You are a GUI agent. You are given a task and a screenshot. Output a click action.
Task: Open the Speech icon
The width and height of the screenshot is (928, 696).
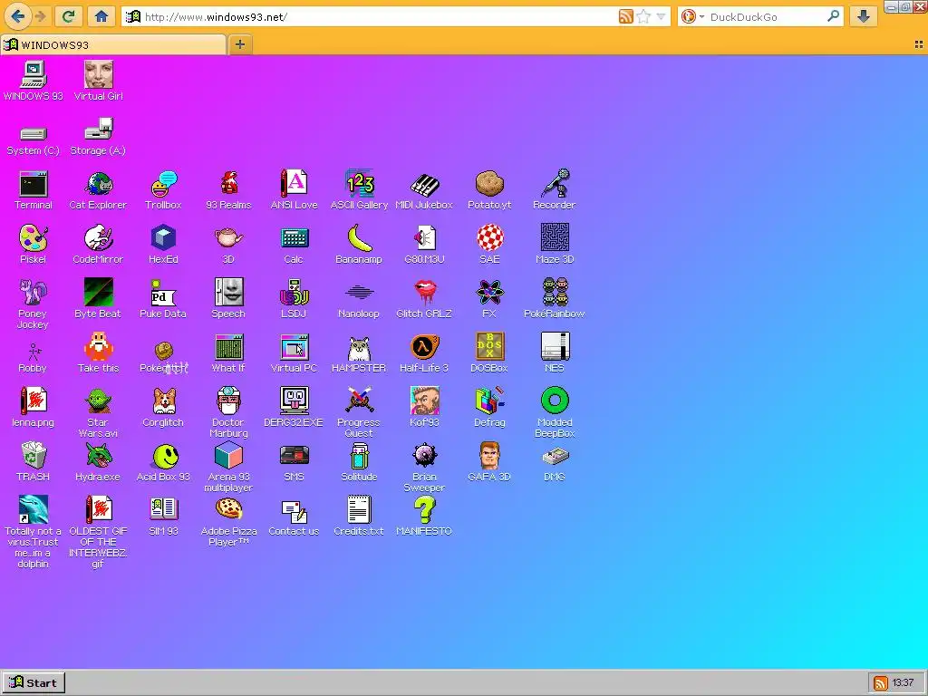click(228, 298)
